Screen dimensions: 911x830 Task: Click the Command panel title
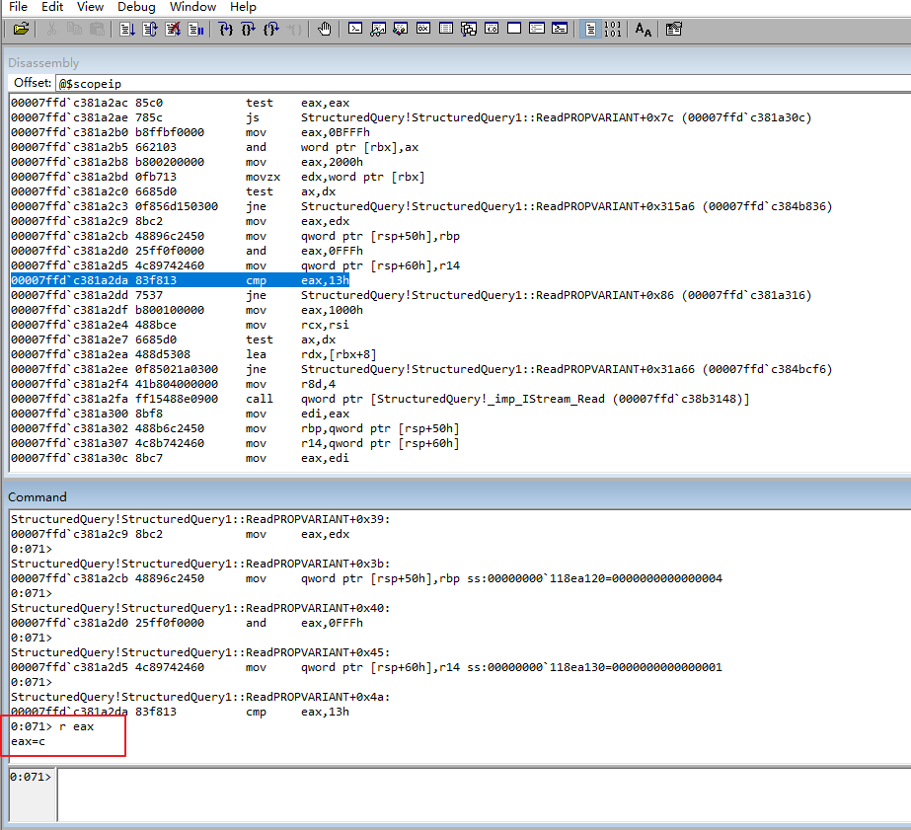pyautogui.click(x=38, y=497)
